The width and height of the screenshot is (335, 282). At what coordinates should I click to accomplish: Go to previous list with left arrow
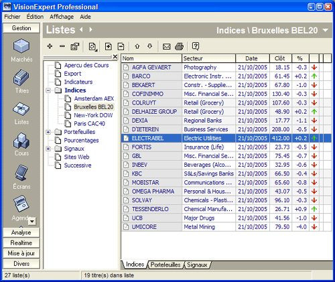click(82, 29)
